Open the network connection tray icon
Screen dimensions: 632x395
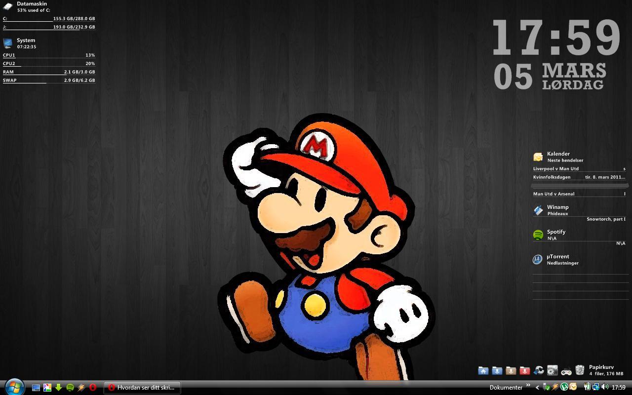pos(596,387)
